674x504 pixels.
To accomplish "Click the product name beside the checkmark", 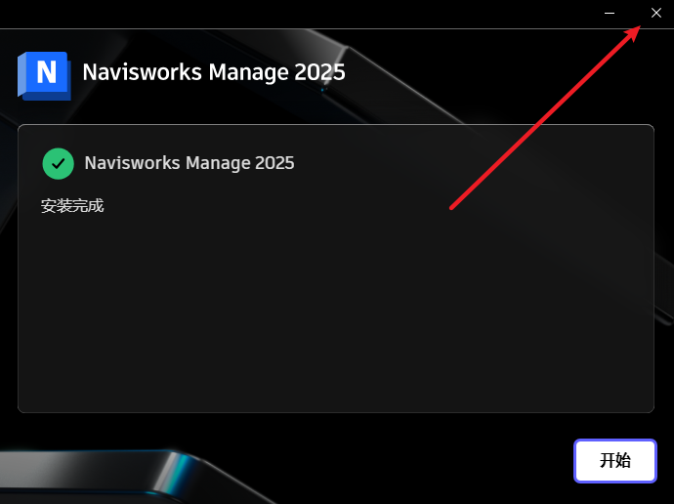I will [x=190, y=163].
